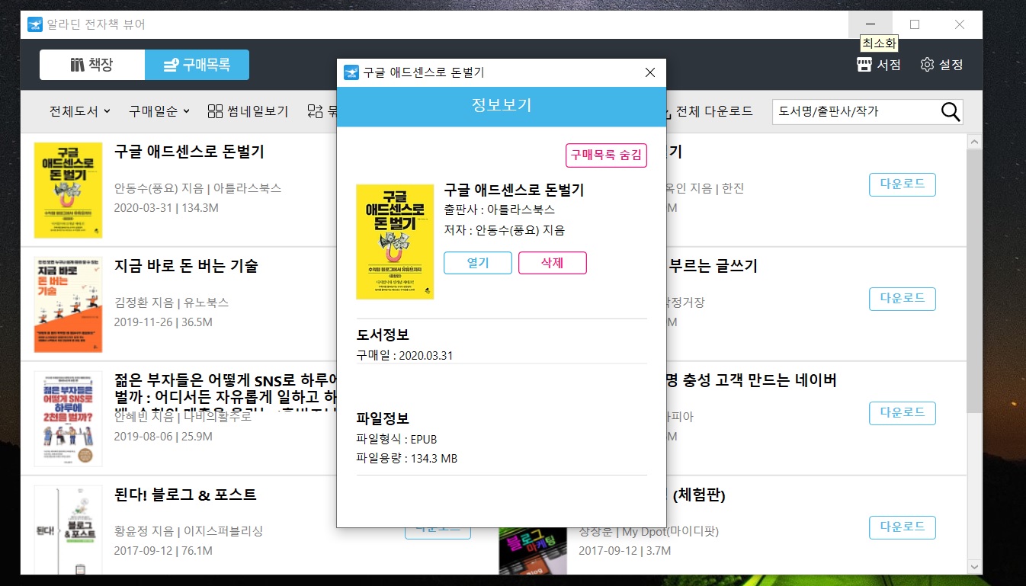Select title 지금 바로 돈 버는 기술
Image resolution: width=1026 pixels, height=586 pixels.
pos(186,266)
